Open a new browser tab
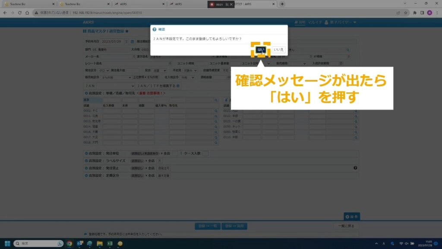Viewport: 442px width, 249px height. click(282, 4)
